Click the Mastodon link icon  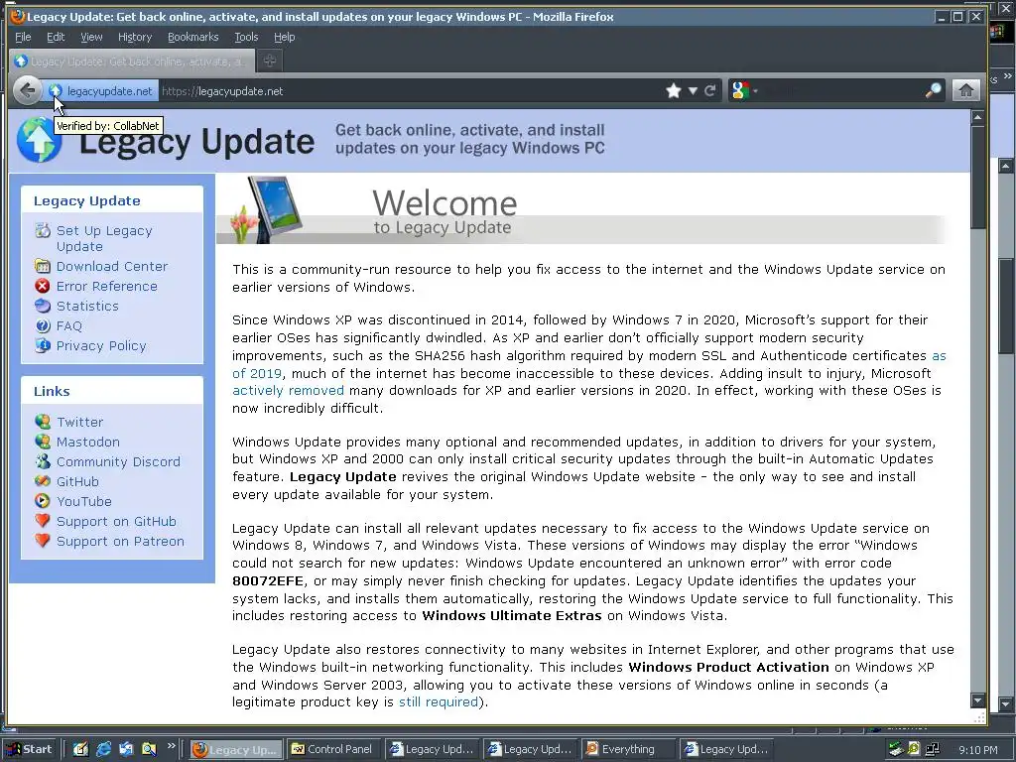(43, 442)
